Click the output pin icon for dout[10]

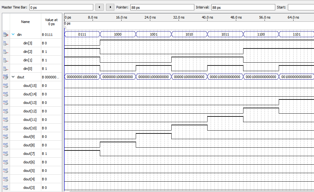[x=5, y=128]
